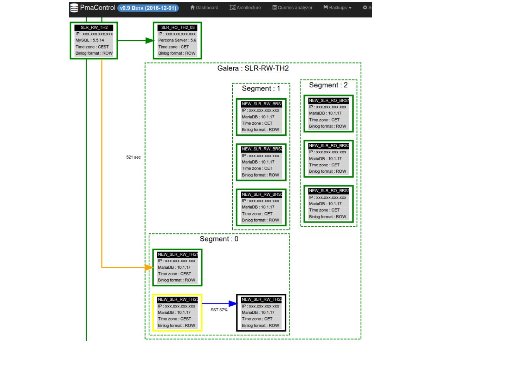Select the SLR_RW_TH2 server title
The height and width of the screenshot is (379, 506).
[94, 27]
